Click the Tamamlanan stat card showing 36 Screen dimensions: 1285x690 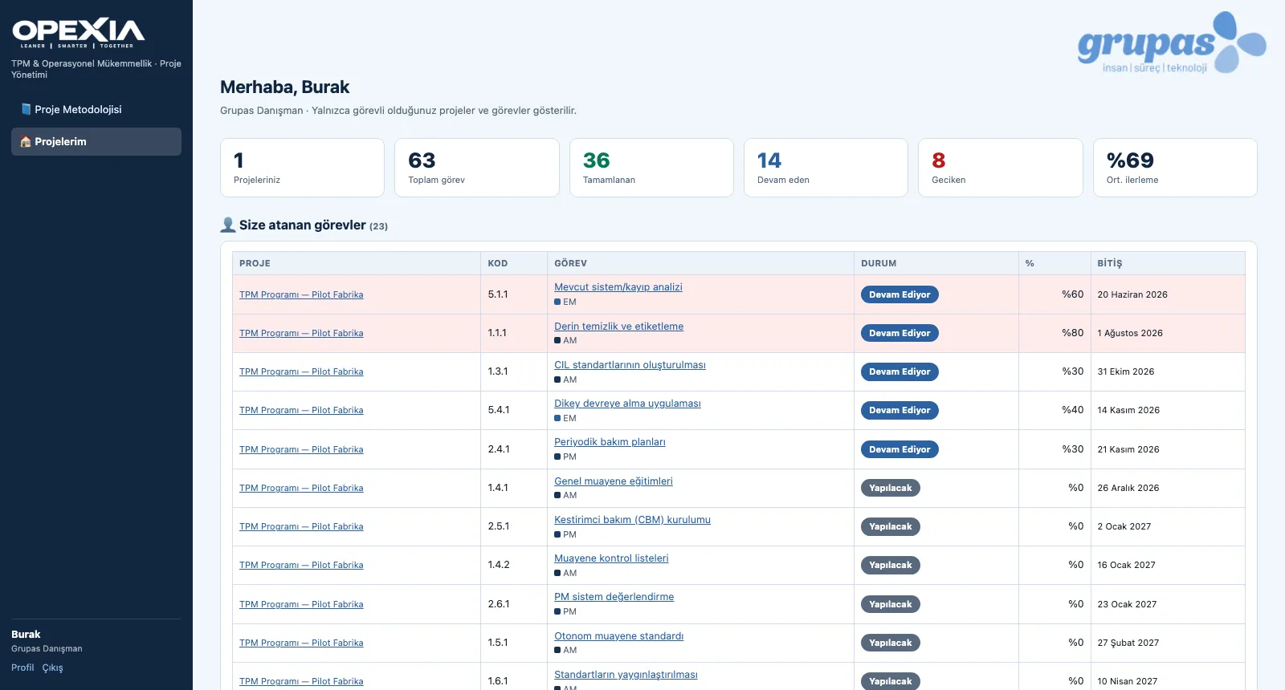tap(651, 168)
